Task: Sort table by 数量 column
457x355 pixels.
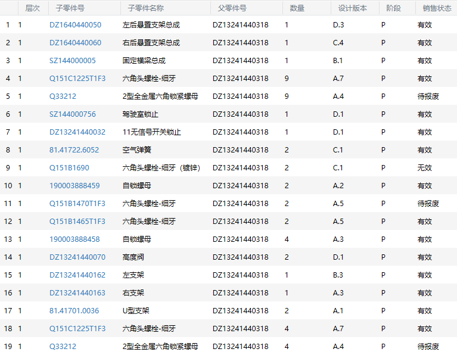Action: 297,8
